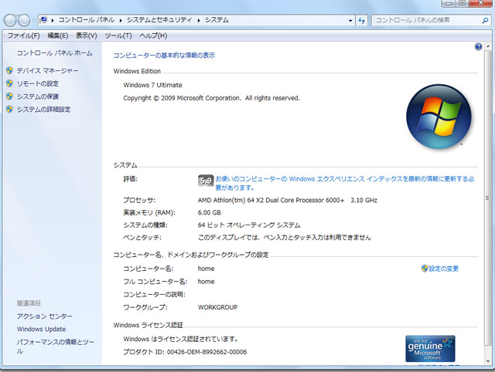Image resolution: width=495 pixels, height=372 pixels.
Task: Expand arrow after システムとセキュリティ breadcrumb
Action: (x=199, y=21)
